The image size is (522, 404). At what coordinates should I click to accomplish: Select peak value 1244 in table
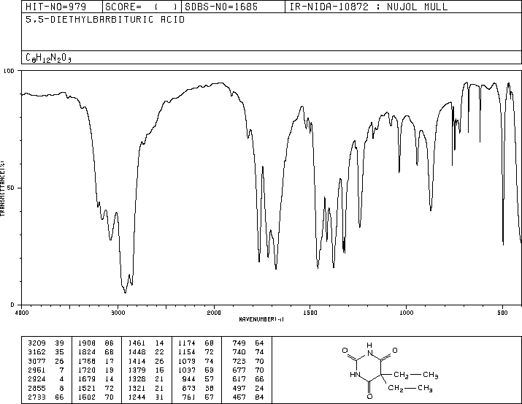tap(137, 397)
